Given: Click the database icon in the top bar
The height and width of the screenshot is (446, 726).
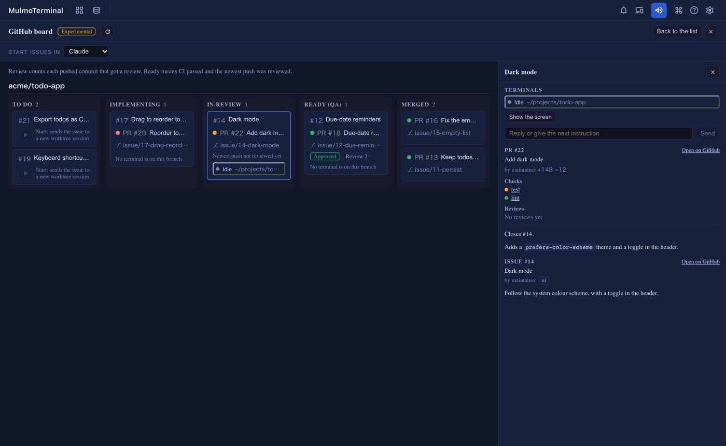Looking at the screenshot, I should [96, 10].
